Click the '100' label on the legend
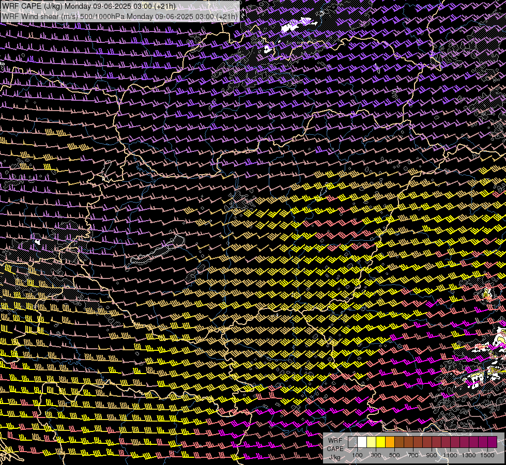The width and height of the screenshot is (506, 465). (357, 455)
